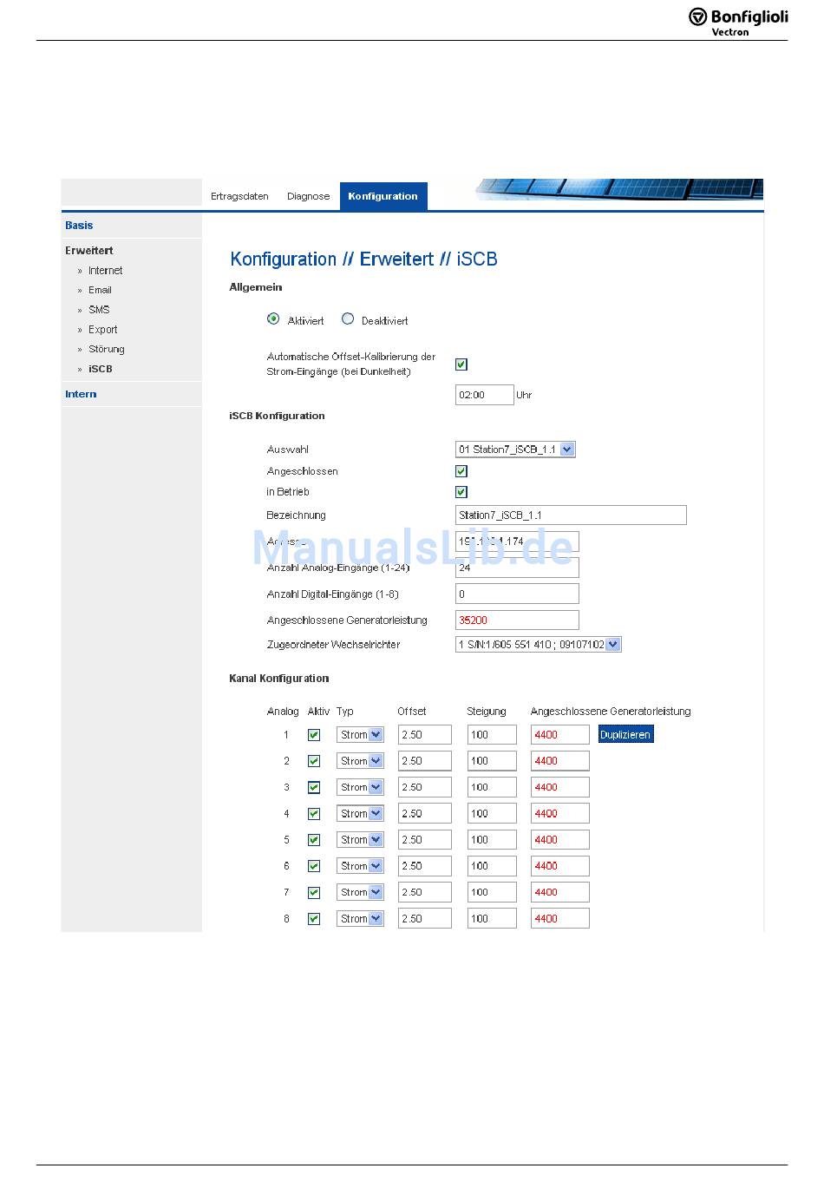Viewport: 824px width, 1188px height.
Task: Open Typ dropdown for Analog 6
Action: click(x=360, y=866)
